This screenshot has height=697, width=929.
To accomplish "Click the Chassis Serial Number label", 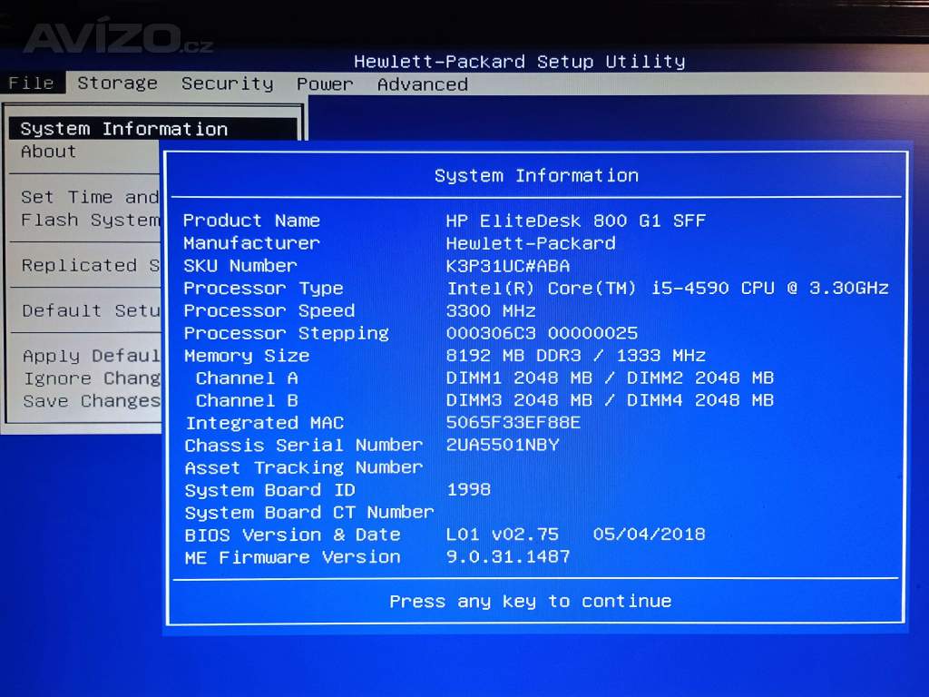I will point(303,445).
